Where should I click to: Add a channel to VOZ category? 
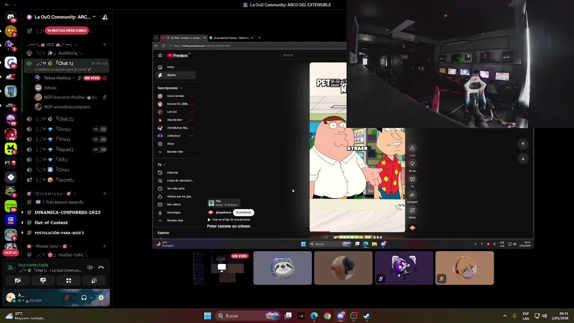pyautogui.click(x=104, y=45)
